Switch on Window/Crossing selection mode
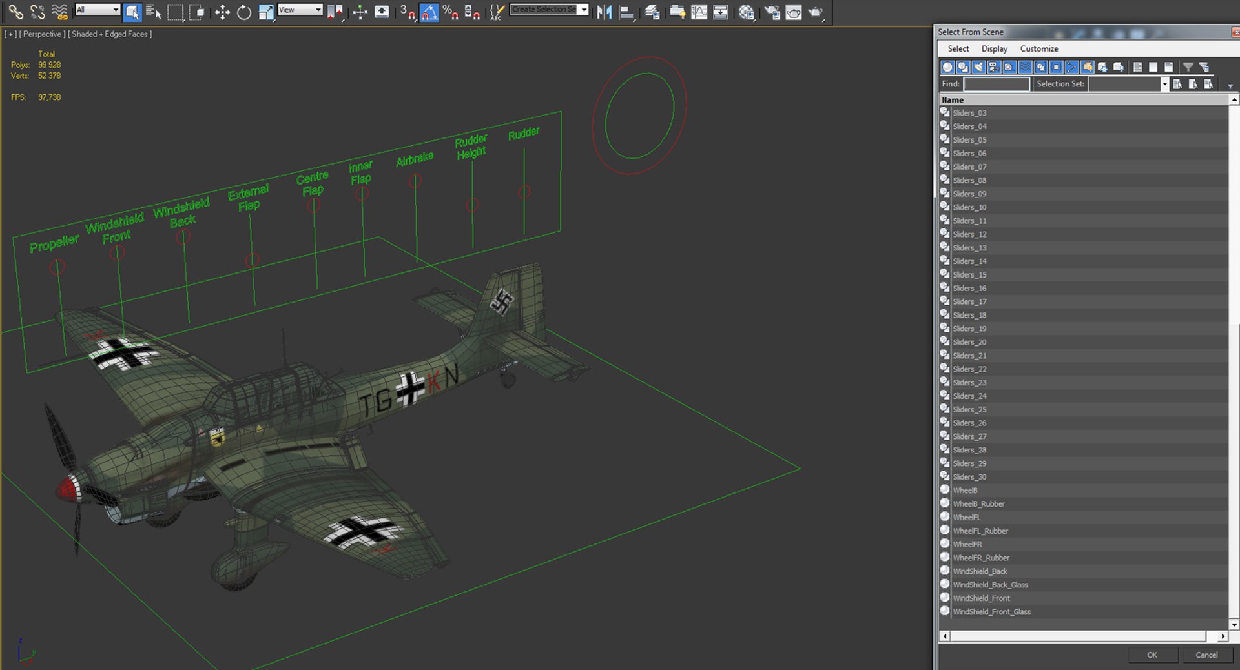The height and width of the screenshot is (670, 1240). pos(197,12)
